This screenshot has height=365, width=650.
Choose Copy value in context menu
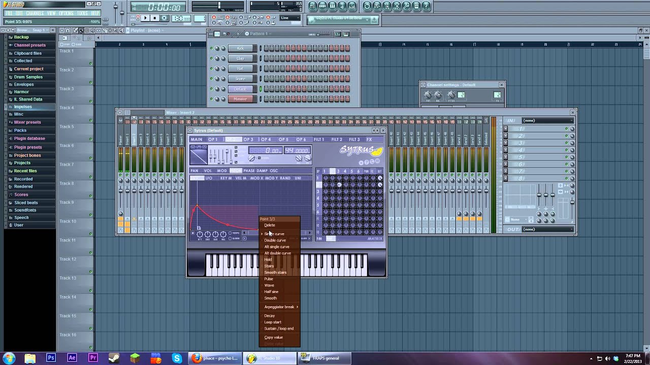[x=274, y=337]
